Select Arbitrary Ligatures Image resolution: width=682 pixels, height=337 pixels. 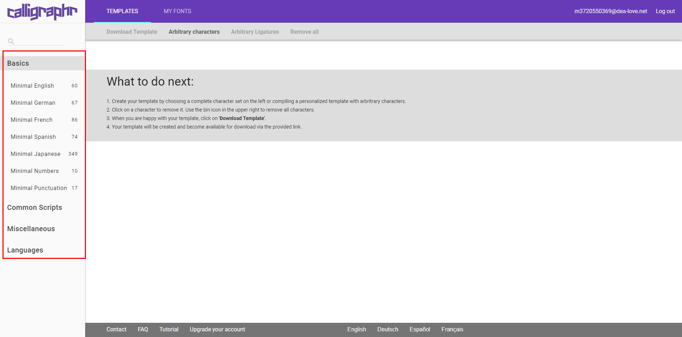(255, 32)
